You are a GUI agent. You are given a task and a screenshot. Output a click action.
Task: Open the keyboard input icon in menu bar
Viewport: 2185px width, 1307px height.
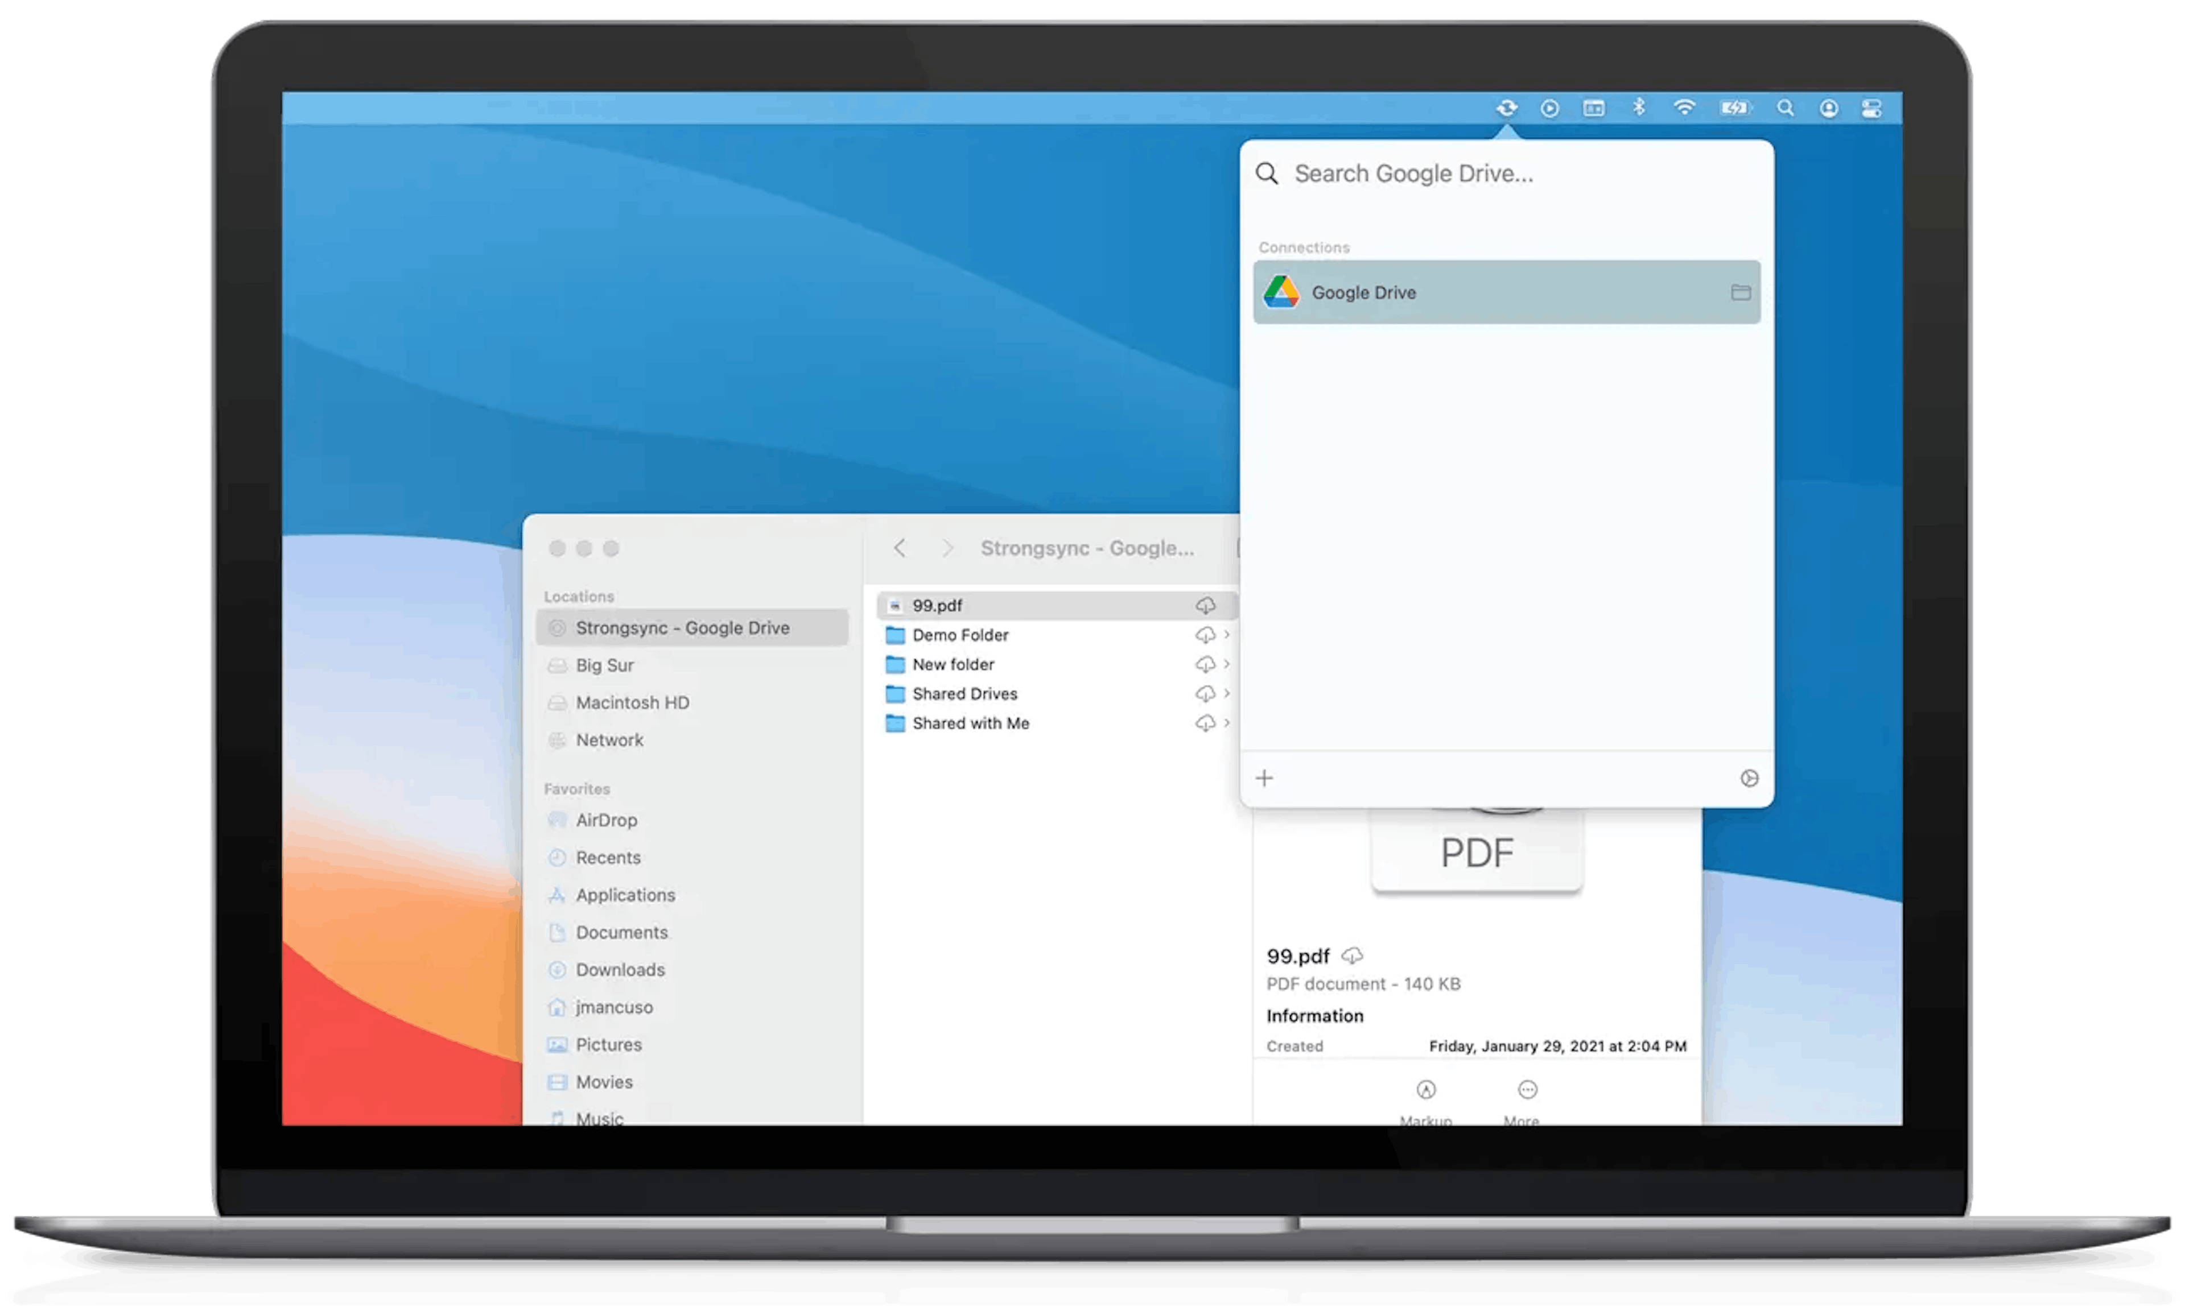pyautogui.click(x=1594, y=107)
